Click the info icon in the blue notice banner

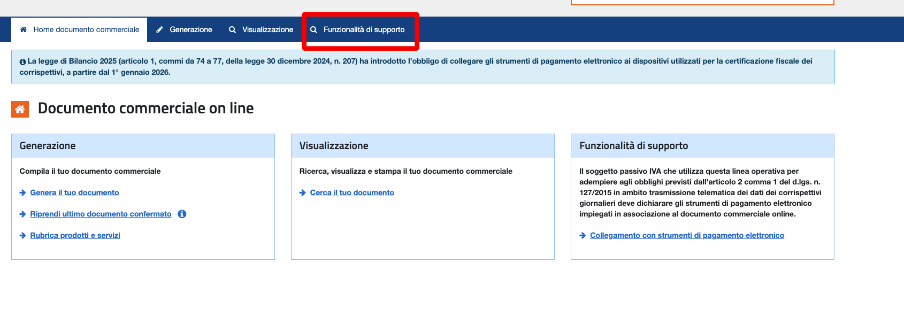22,62
